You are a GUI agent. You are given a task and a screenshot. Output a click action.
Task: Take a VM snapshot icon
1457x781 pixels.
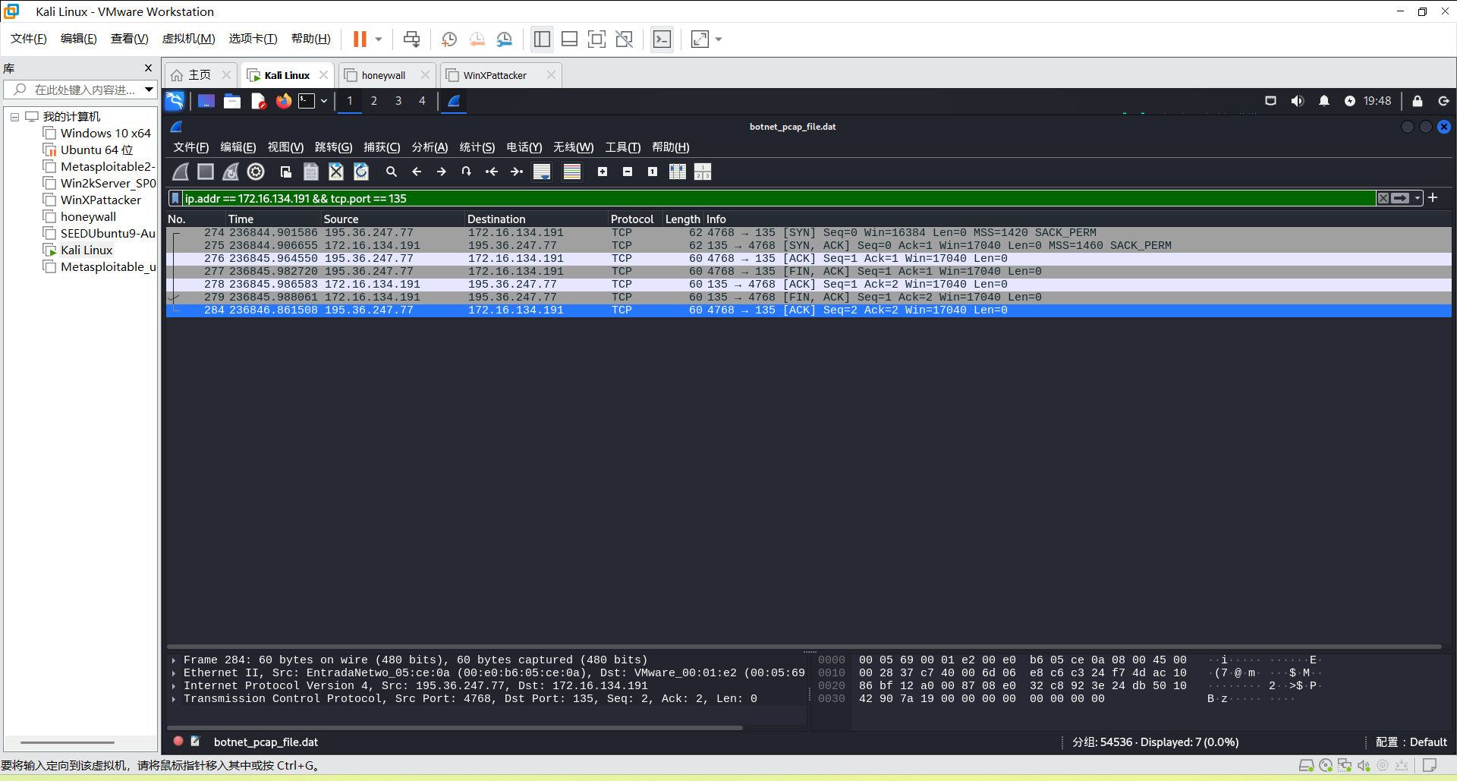pos(449,39)
